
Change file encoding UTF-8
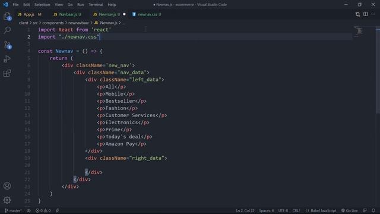[x=283, y=210]
